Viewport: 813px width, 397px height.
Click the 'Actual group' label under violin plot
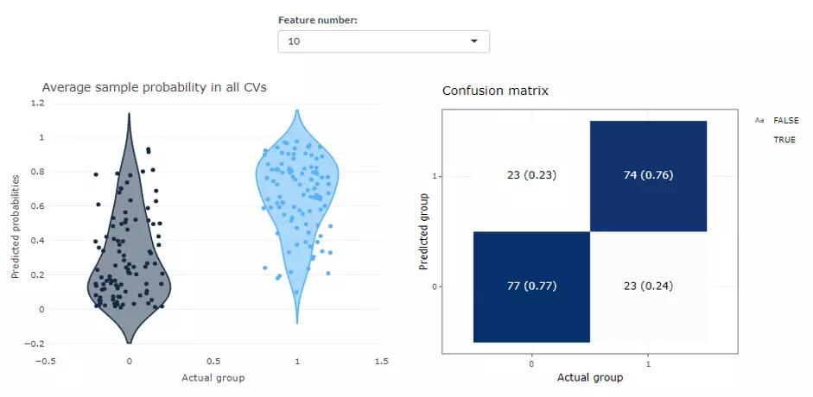click(x=213, y=378)
